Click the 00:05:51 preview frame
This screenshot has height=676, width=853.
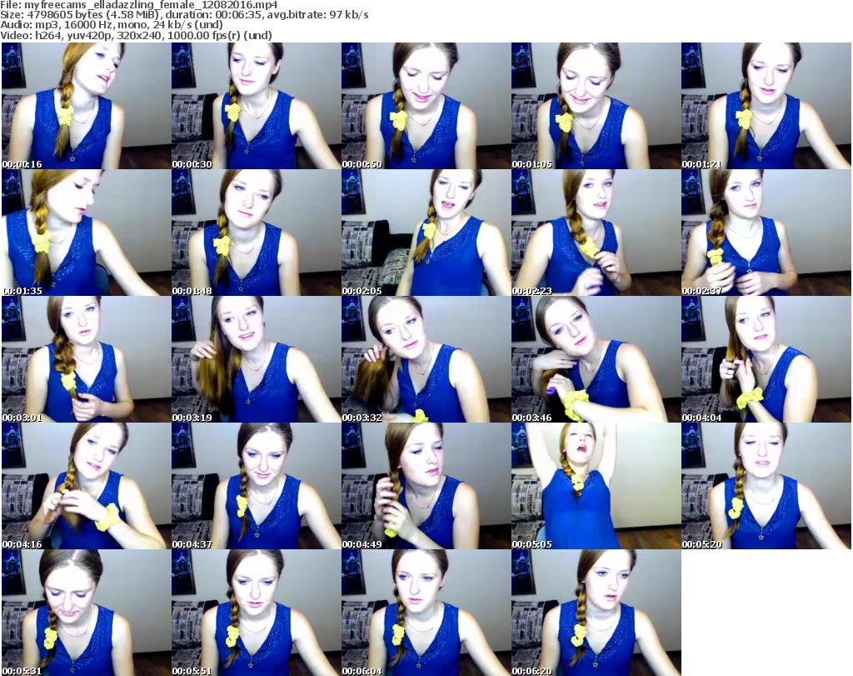tap(257, 613)
